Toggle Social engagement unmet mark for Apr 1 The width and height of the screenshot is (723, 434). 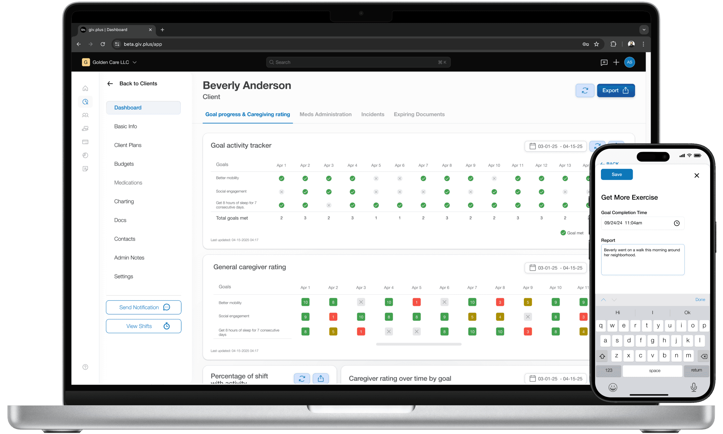tap(281, 192)
